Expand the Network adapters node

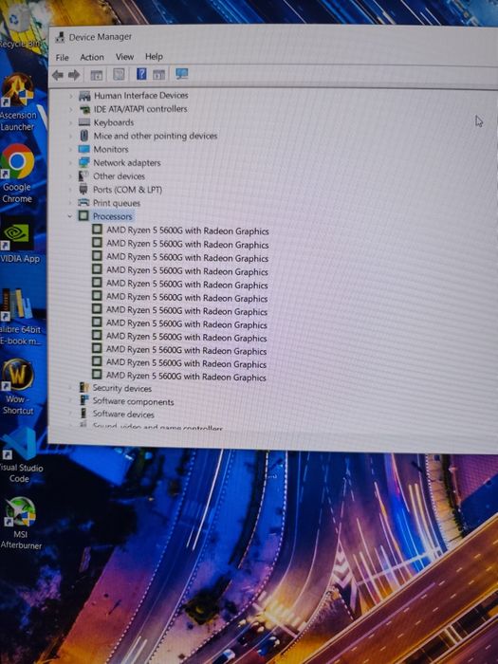pyautogui.click(x=71, y=163)
